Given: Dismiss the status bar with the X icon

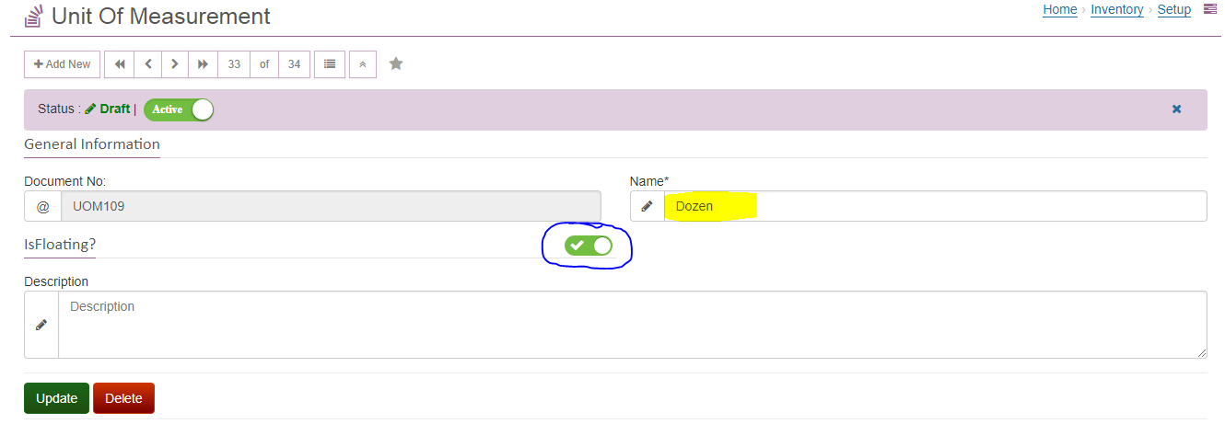Looking at the screenshot, I should click(x=1176, y=109).
